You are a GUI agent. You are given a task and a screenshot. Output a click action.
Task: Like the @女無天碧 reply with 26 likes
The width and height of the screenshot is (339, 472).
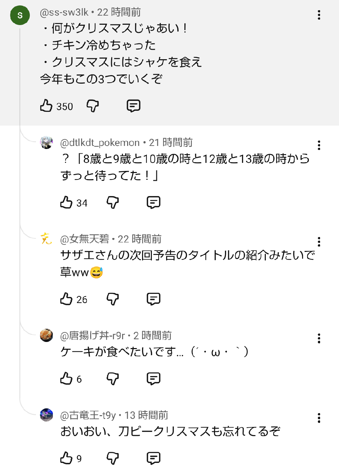pos(66,299)
